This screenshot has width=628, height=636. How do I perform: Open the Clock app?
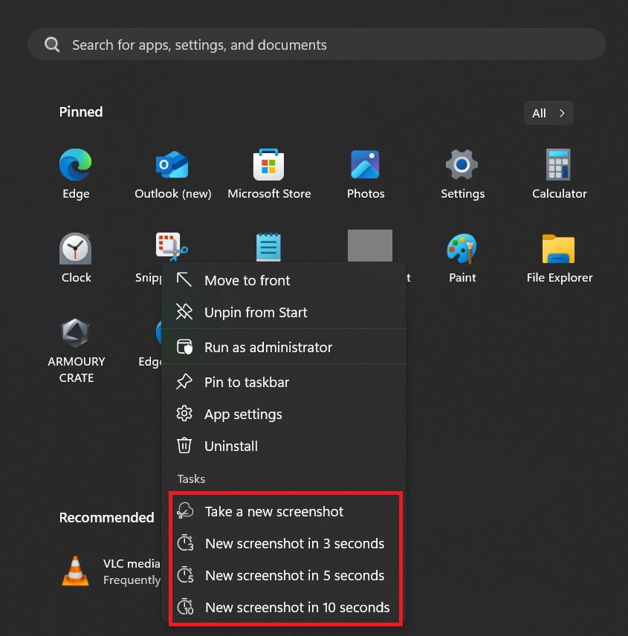coord(76,258)
